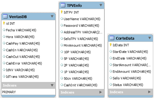The width and height of the screenshot is (154, 99).
Task: Click the primary key icon beside id INT
Action: 4,23
